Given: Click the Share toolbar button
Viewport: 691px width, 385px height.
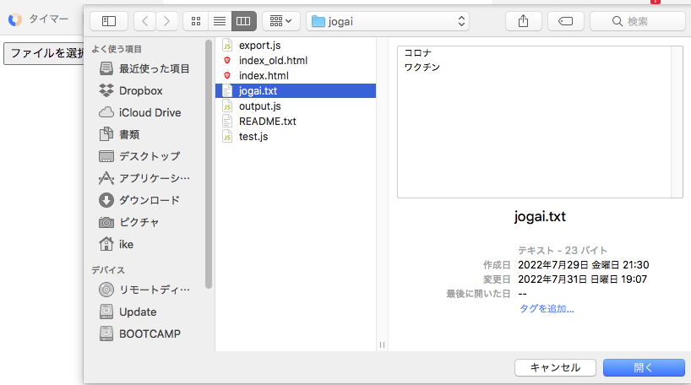Looking at the screenshot, I should click(x=523, y=21).
